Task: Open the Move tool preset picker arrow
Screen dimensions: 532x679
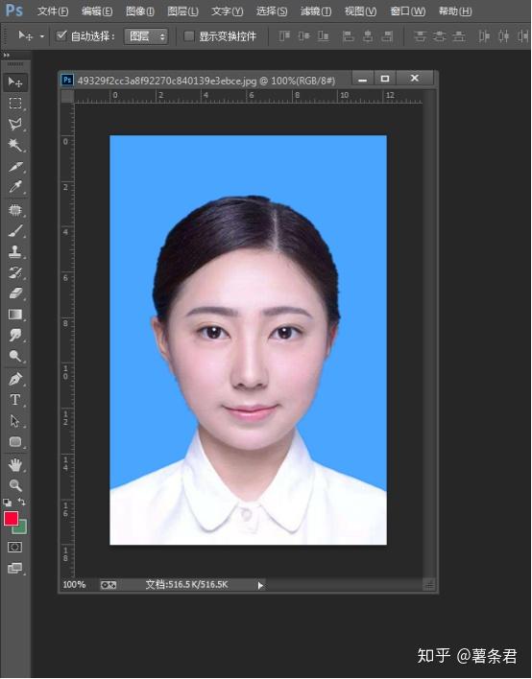Action: coord(42,36)
